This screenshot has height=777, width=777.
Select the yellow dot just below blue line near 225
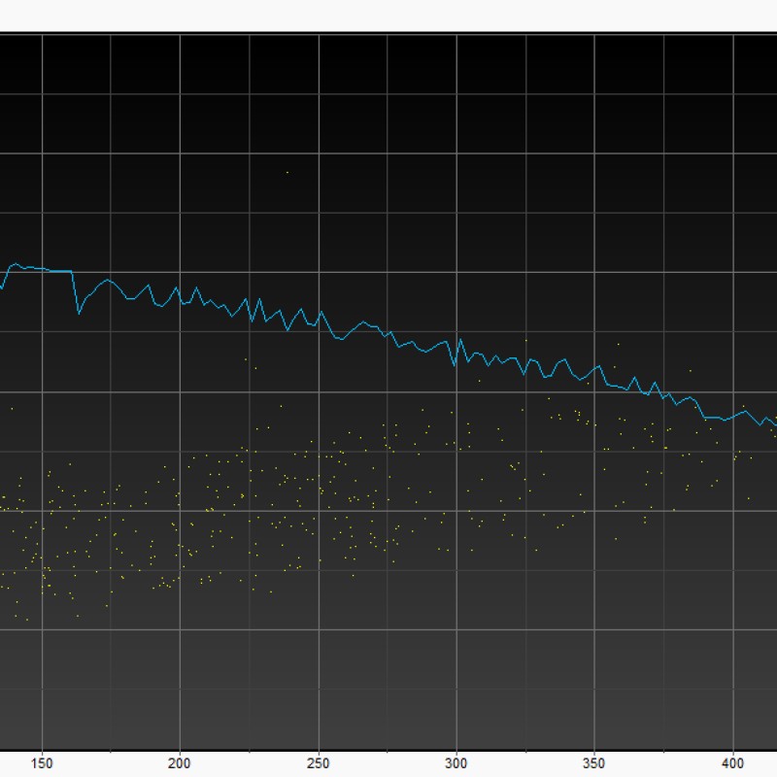tap(245, 359)
